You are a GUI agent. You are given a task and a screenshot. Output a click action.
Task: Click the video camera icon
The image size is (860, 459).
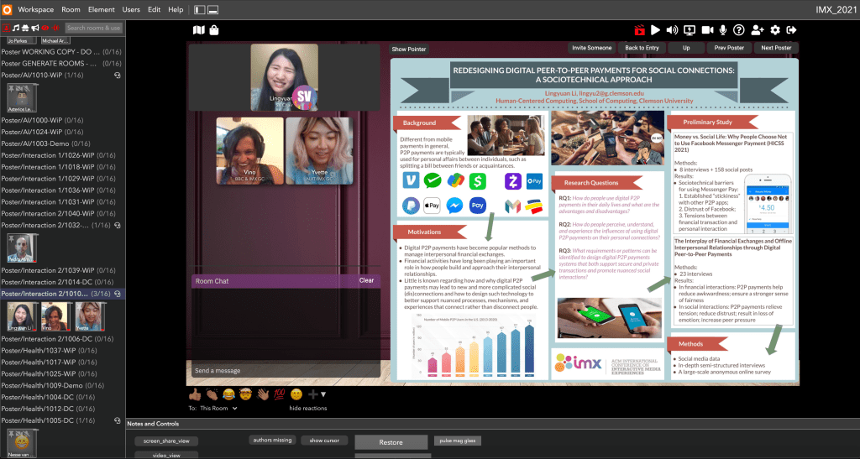coord(706,30)
